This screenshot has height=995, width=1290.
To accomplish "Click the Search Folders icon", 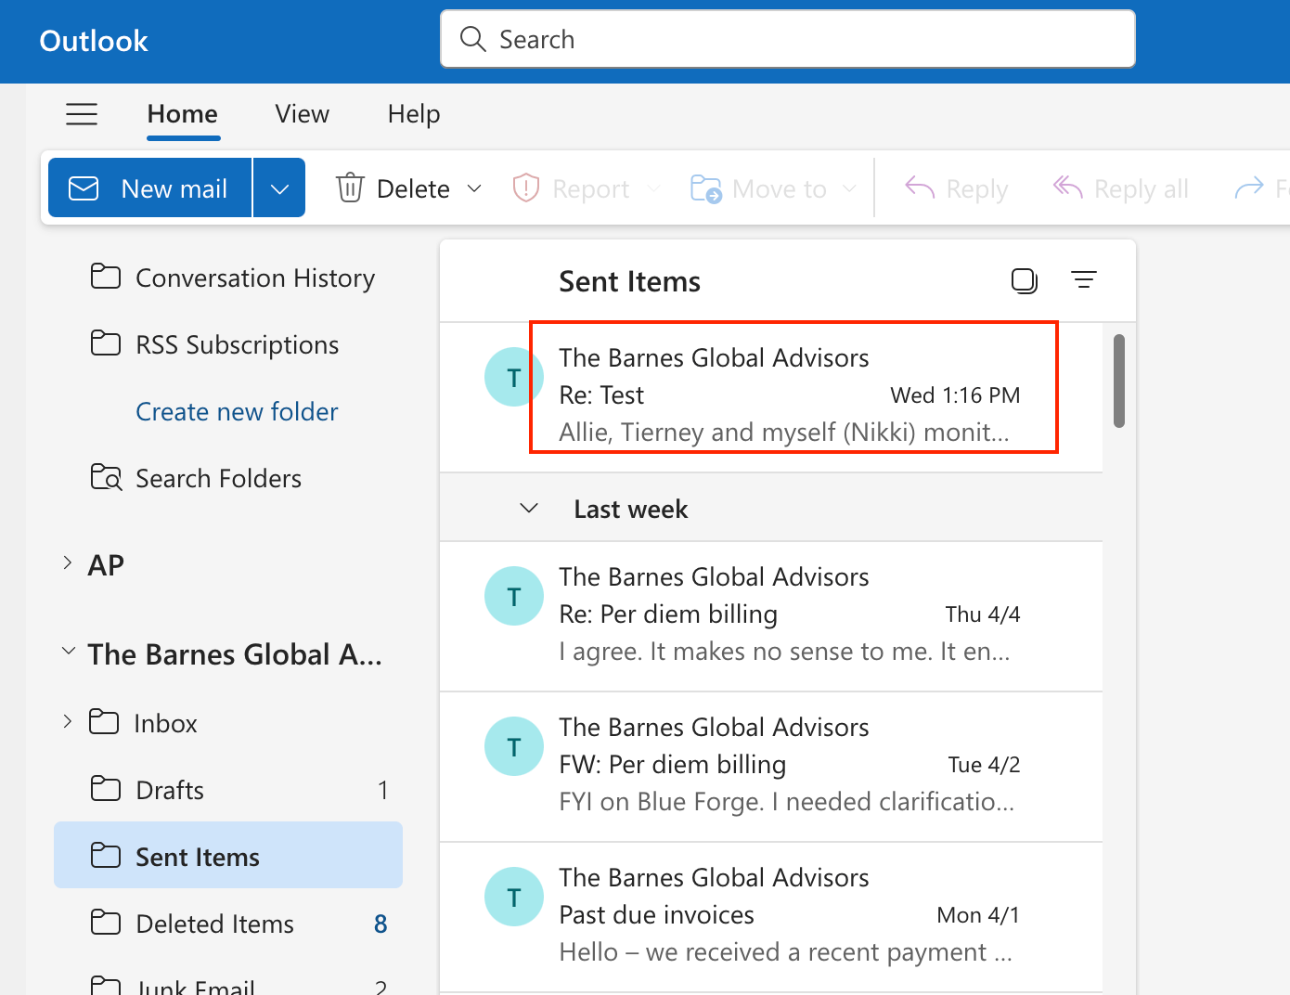I will pyautogui.click(x=106, y=477).
